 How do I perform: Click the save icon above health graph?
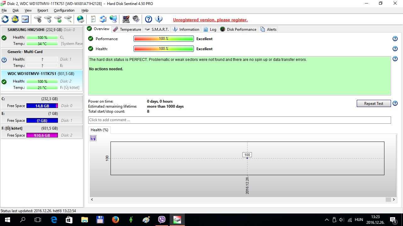pyautogui.click(x=93, y=138)
